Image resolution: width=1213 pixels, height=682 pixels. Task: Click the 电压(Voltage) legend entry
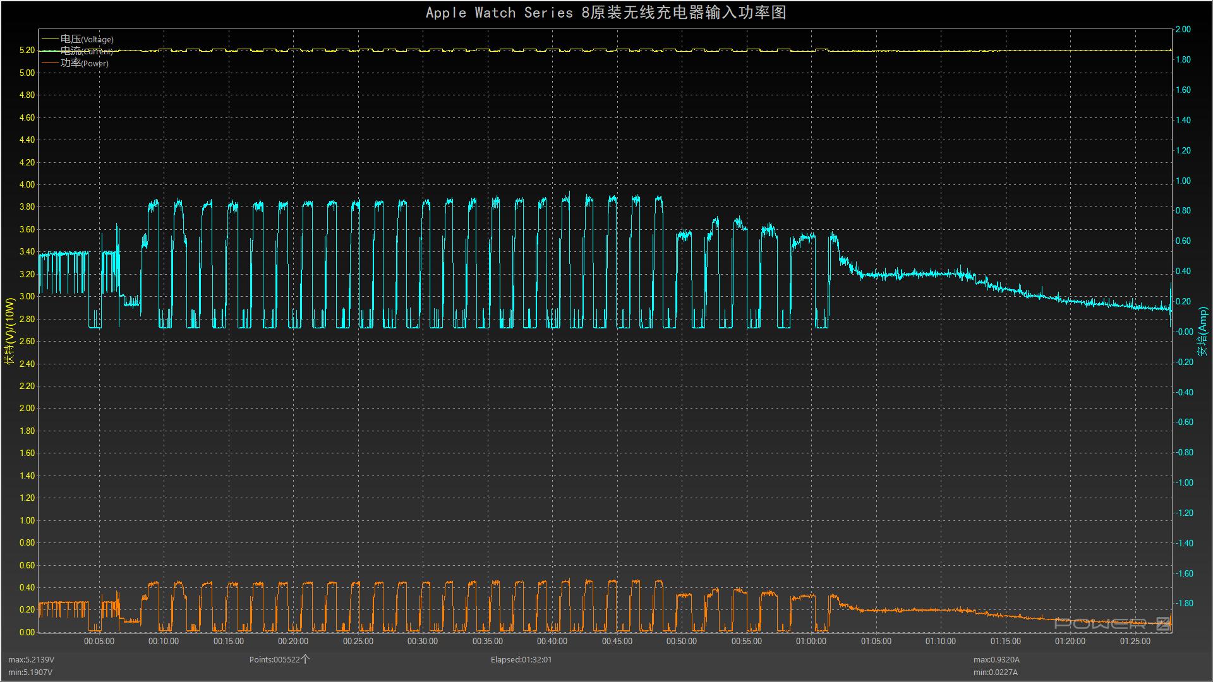(87, 39)
